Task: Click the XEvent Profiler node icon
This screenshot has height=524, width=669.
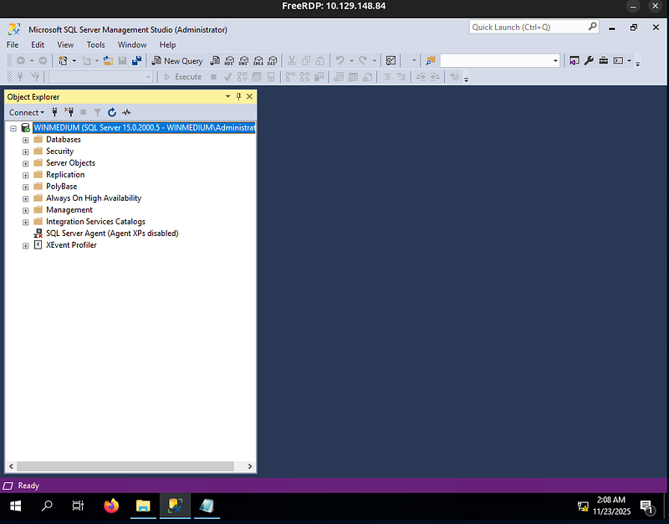Action: 38,244
